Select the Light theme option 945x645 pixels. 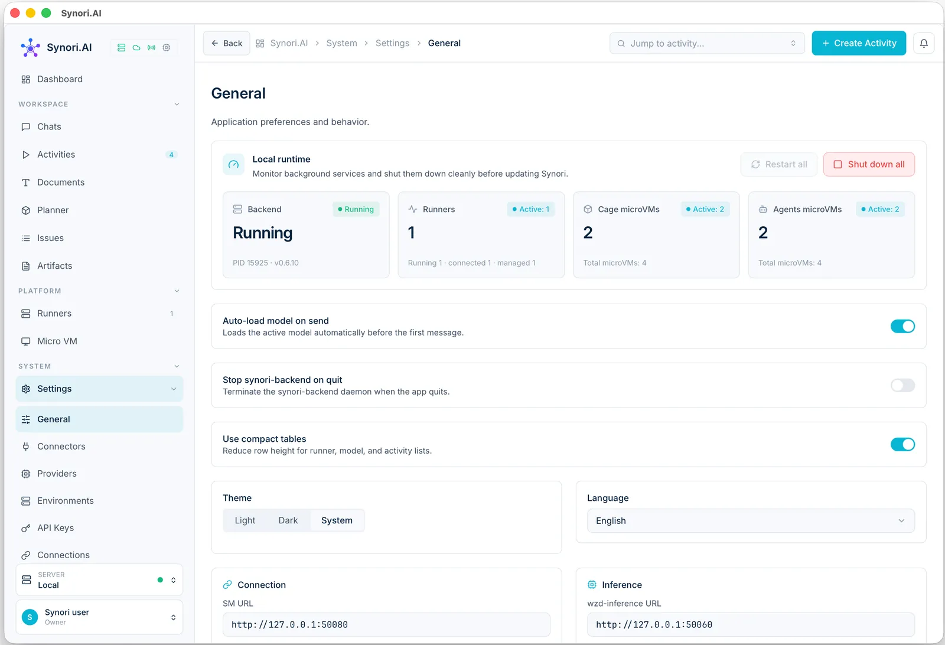pos(245,520)
